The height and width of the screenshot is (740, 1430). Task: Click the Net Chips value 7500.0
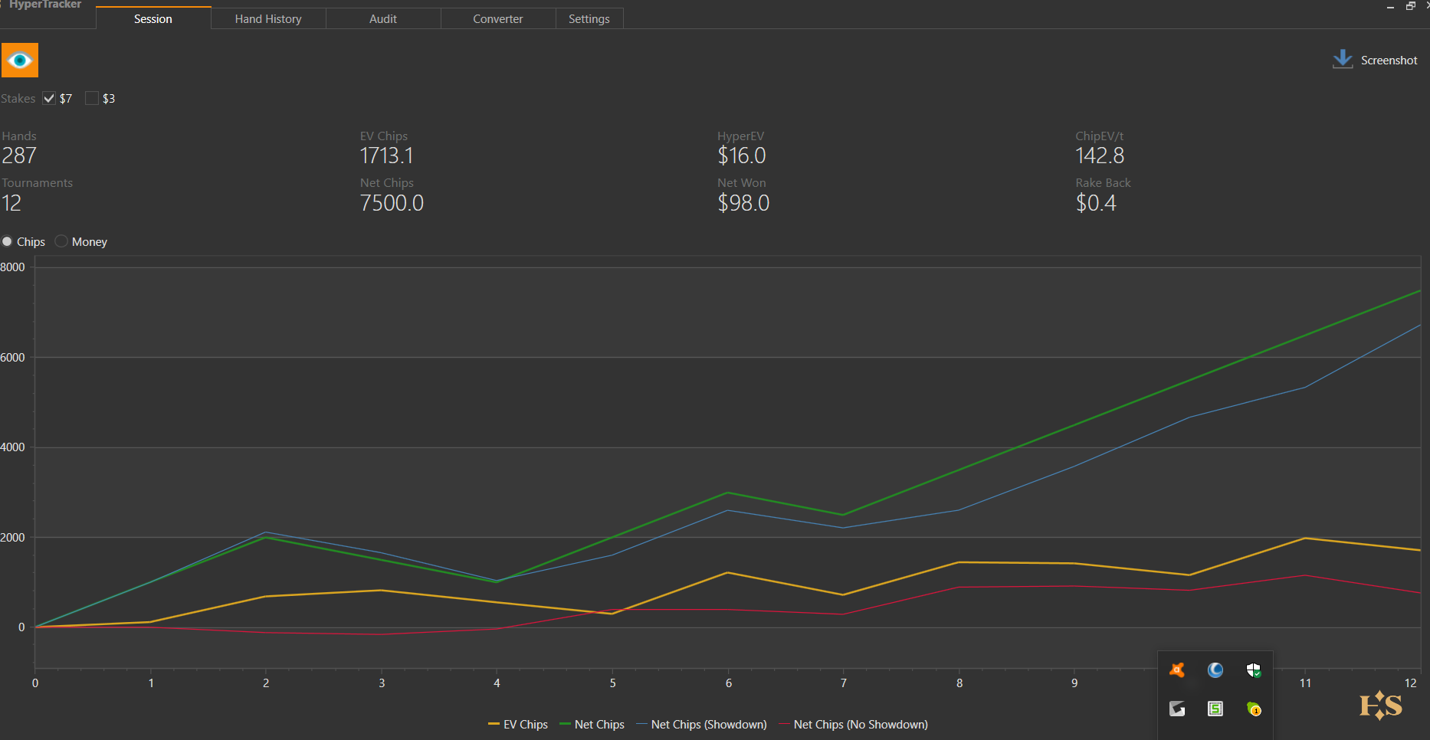click(x=392, y=203)
